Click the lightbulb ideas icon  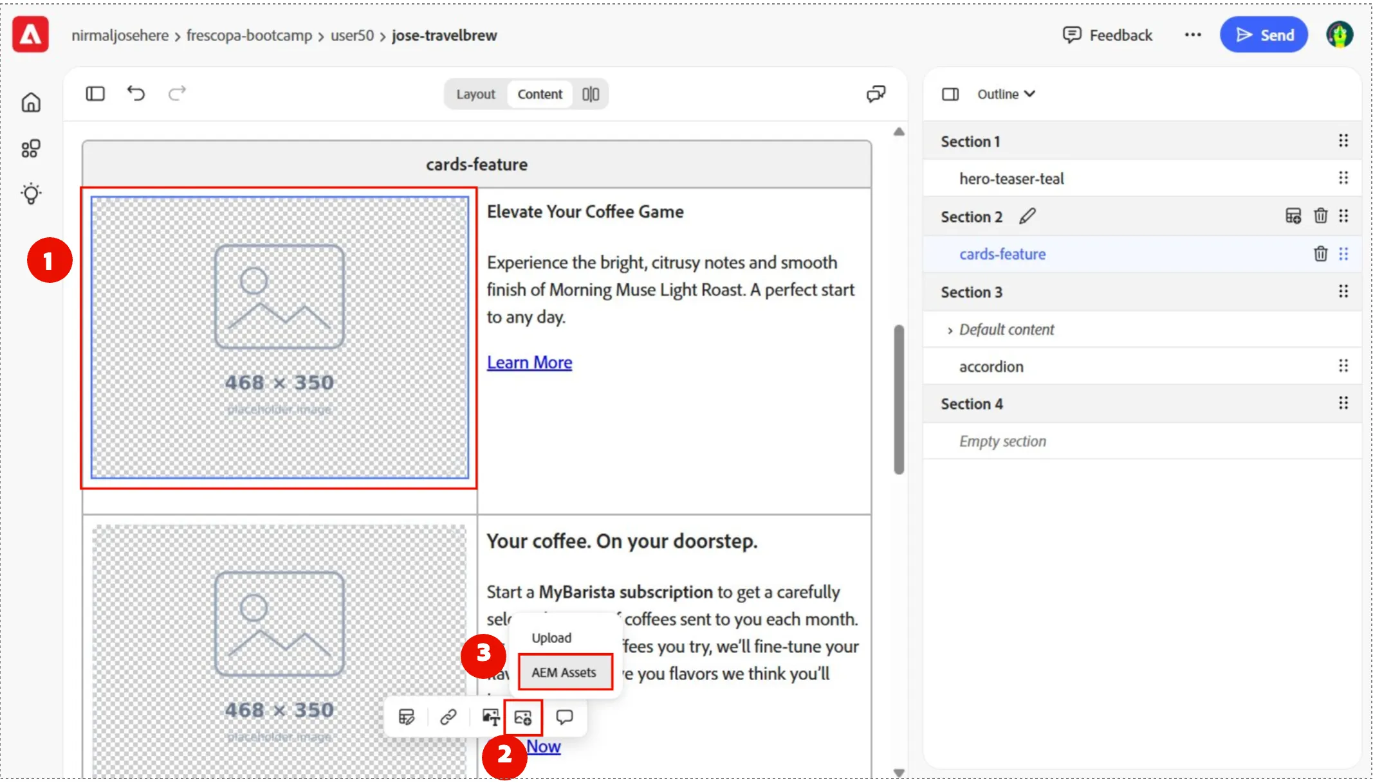31,194
